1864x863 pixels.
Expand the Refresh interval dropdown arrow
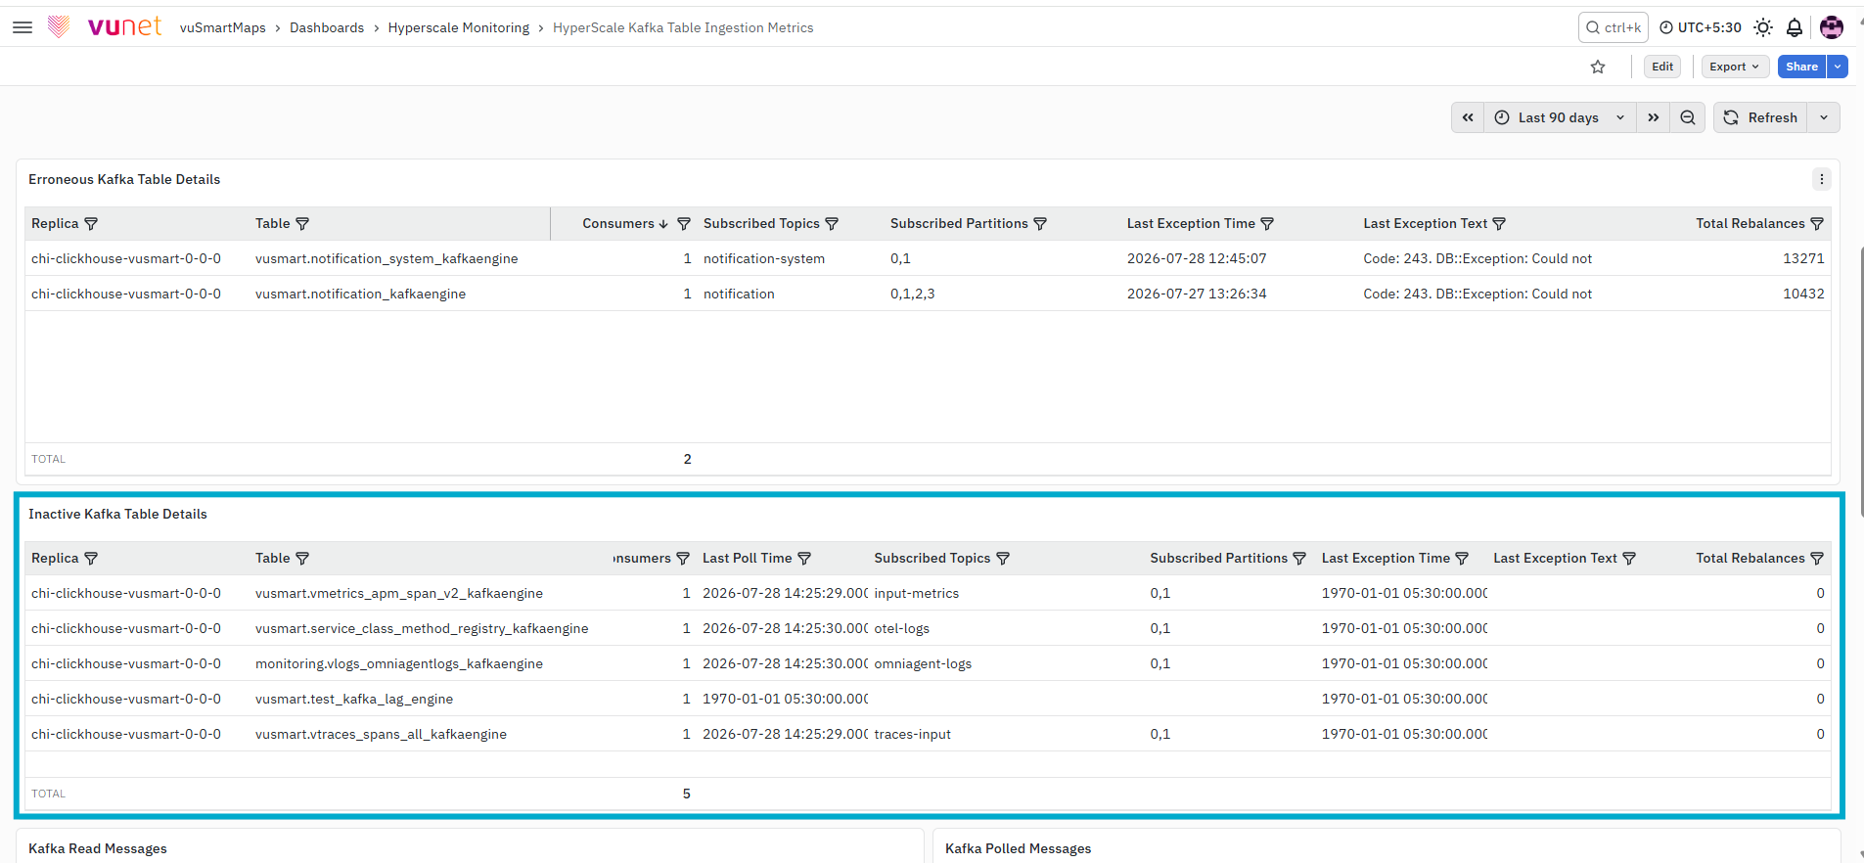(x=1824, y=117)
